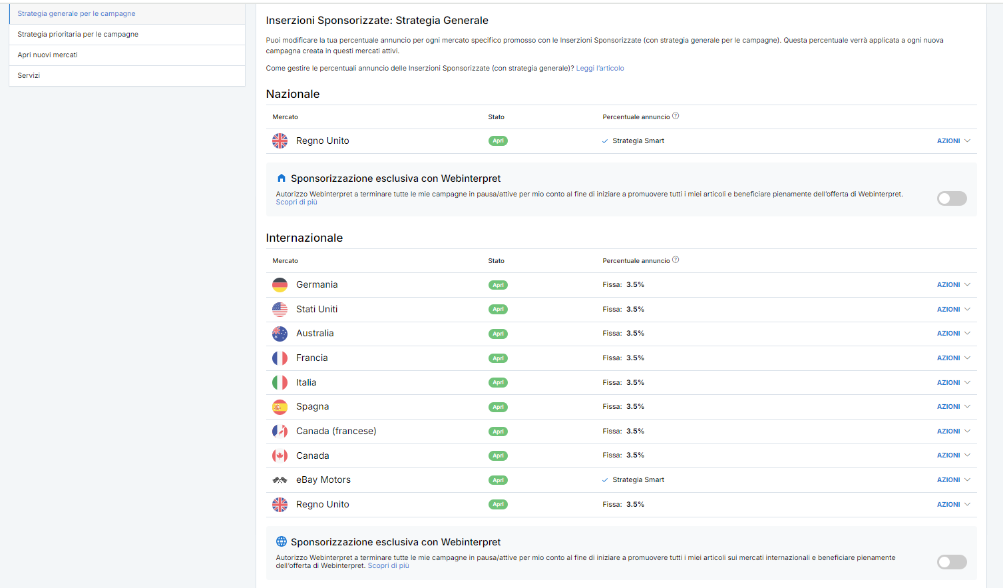Click Aprl status badge for Italia
The image size is (1003, 588).
[498, 383]
